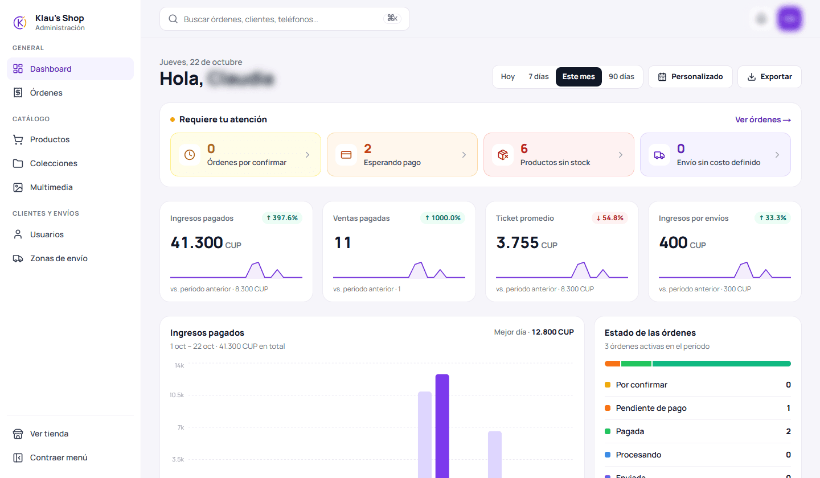Open chevron on Órdenes por confirmar card

click(307, 155)
